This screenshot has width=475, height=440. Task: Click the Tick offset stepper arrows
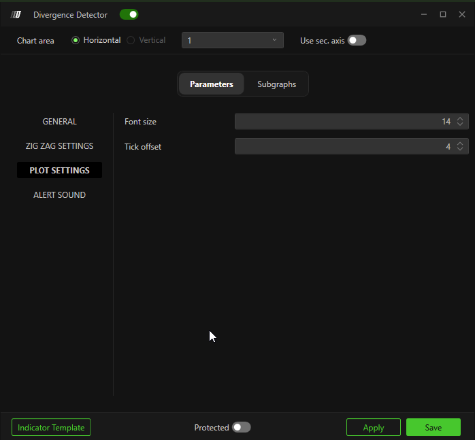click(x=461, y=146)
